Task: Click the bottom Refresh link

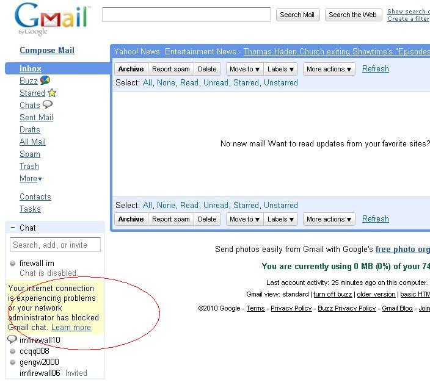Action: tap(376, 218)
